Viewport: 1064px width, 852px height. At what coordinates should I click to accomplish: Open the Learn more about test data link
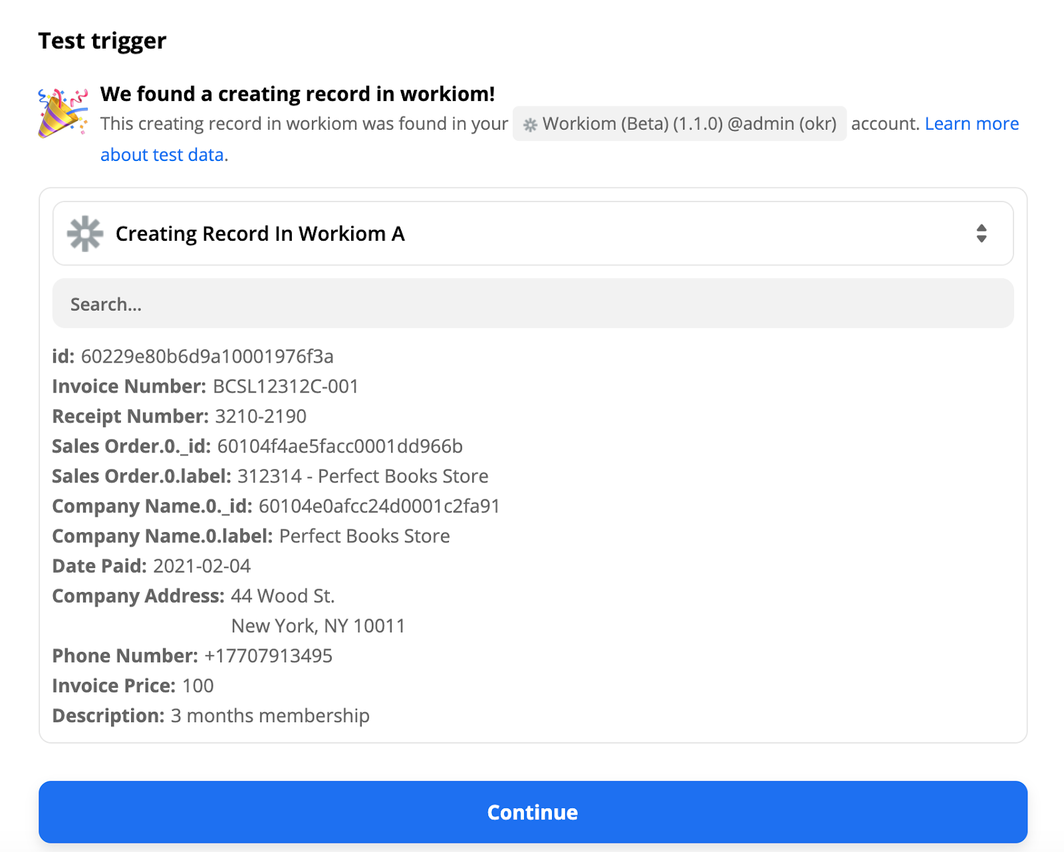coord(972,124)
